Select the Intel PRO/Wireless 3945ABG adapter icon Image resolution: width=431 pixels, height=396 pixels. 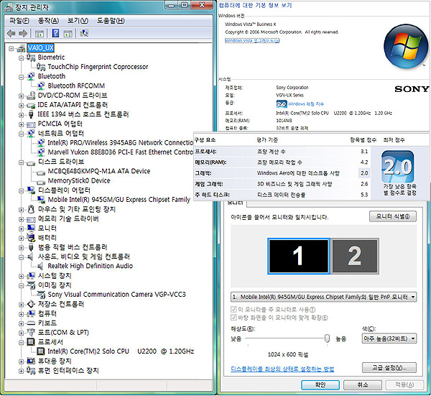click(41, 143)
